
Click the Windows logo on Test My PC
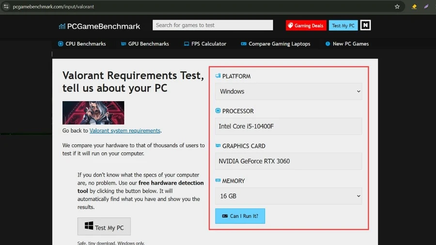[89, 226]
